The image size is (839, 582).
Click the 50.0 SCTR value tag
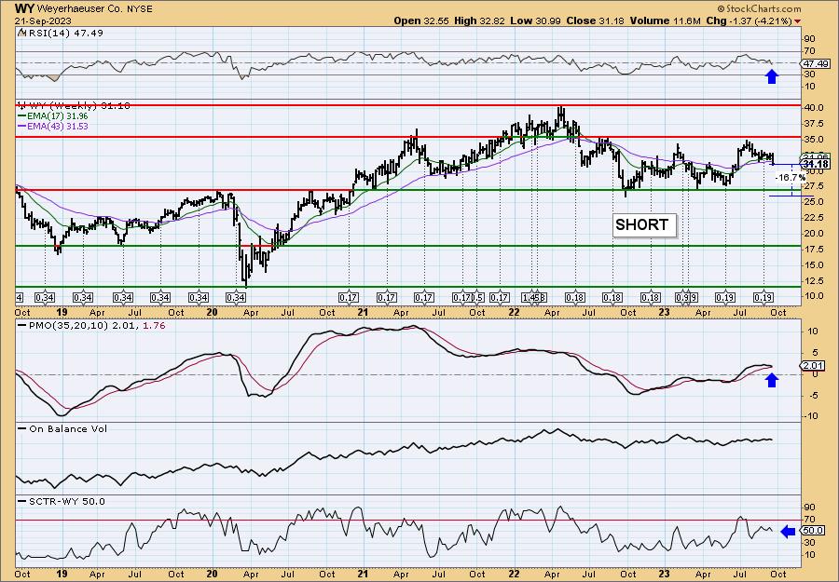coord(814,531)
